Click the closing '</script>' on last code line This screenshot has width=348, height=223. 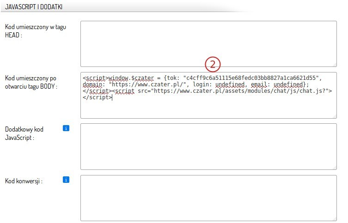pyautogui.click(x=98, y=97)
